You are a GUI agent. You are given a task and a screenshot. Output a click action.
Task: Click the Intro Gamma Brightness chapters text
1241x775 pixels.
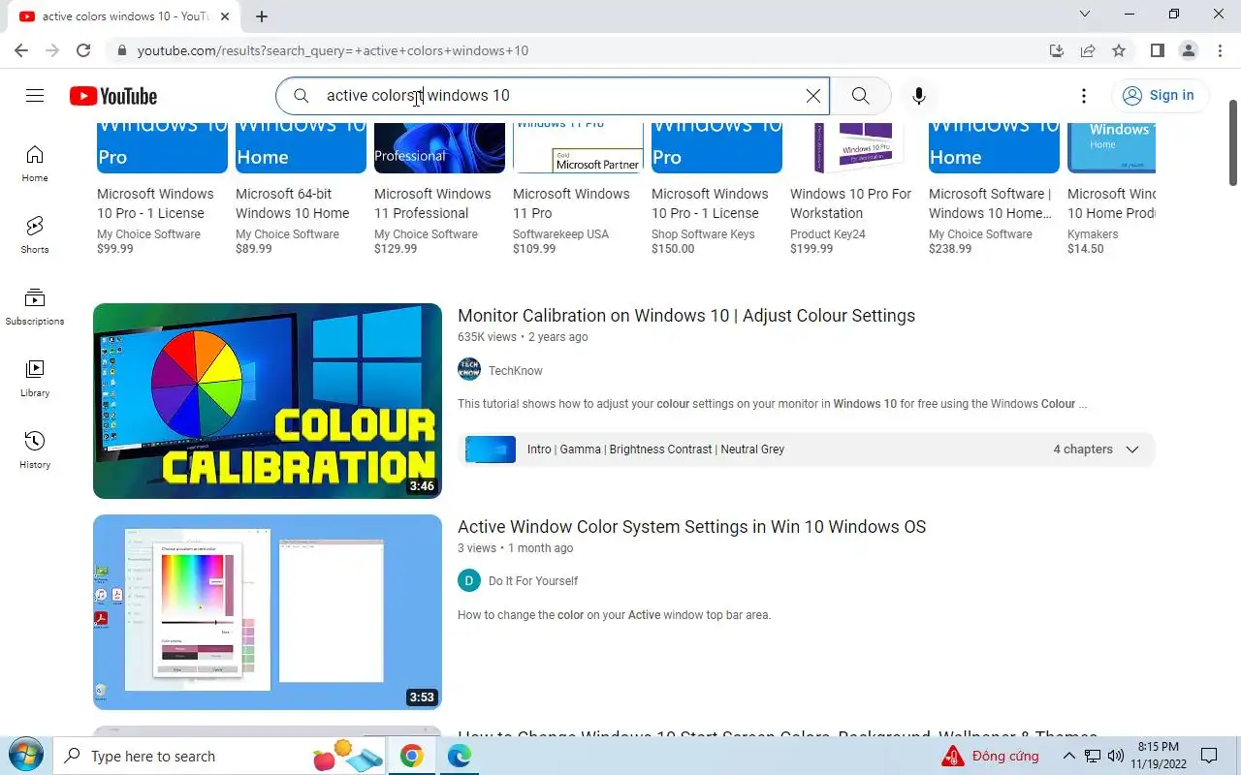point(655,449)
